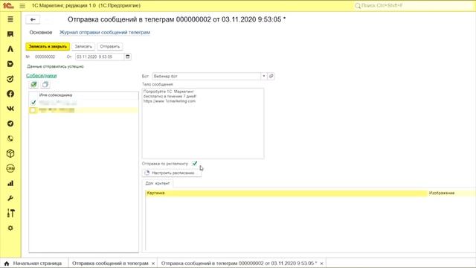Screen dimensions: 476x268
Task: Switch to 'Отправка сообщений в телеграм' list tab
Action: point(110,264)
